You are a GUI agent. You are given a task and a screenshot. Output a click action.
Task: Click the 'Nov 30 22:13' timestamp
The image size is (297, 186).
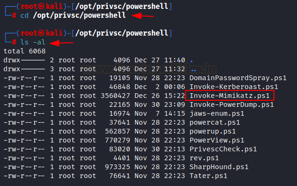pos(160,149)
